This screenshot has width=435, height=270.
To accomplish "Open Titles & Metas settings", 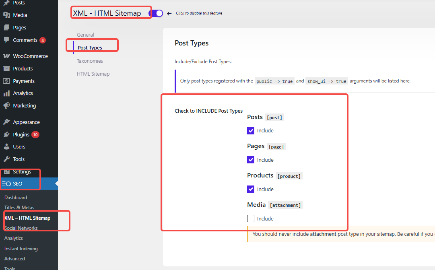I will (19, 207).
